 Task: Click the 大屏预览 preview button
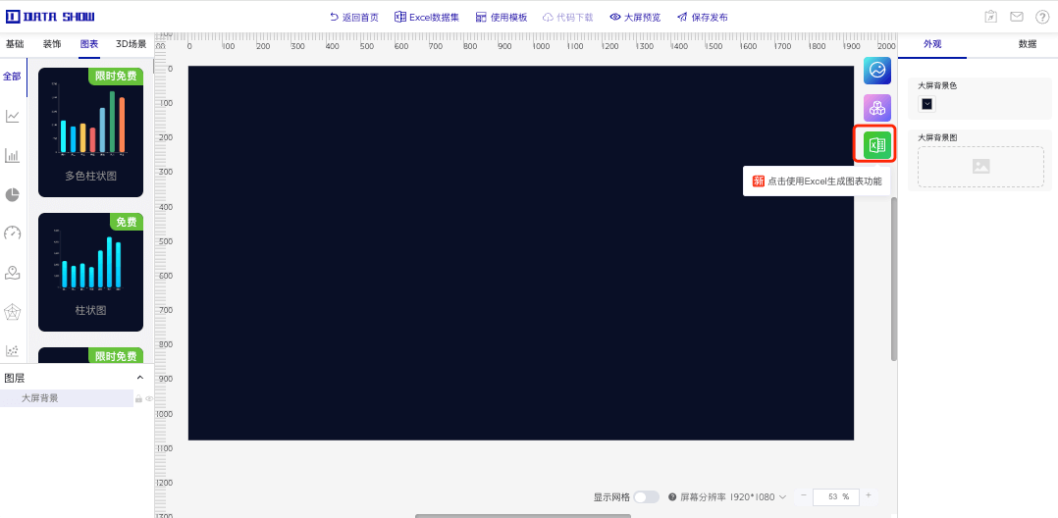pos(635,17)
